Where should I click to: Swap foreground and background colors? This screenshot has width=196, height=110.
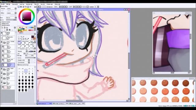point(35,36)
